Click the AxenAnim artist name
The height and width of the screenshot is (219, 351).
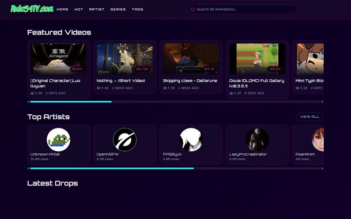point(305,154)
